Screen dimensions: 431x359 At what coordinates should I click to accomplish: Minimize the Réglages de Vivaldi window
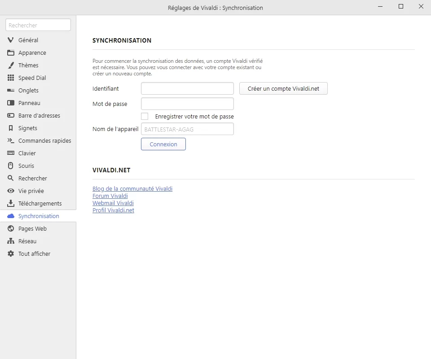point(380,6)
